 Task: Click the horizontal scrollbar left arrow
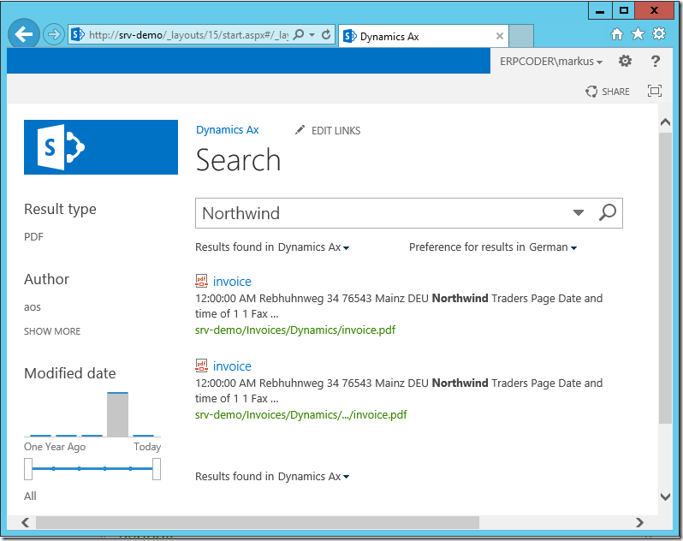(x=26, y=522)
